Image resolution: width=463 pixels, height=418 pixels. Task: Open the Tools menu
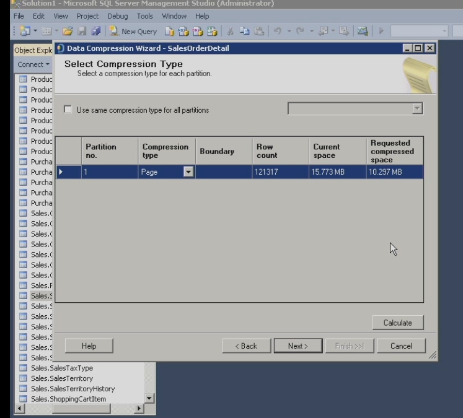[144, 16]
